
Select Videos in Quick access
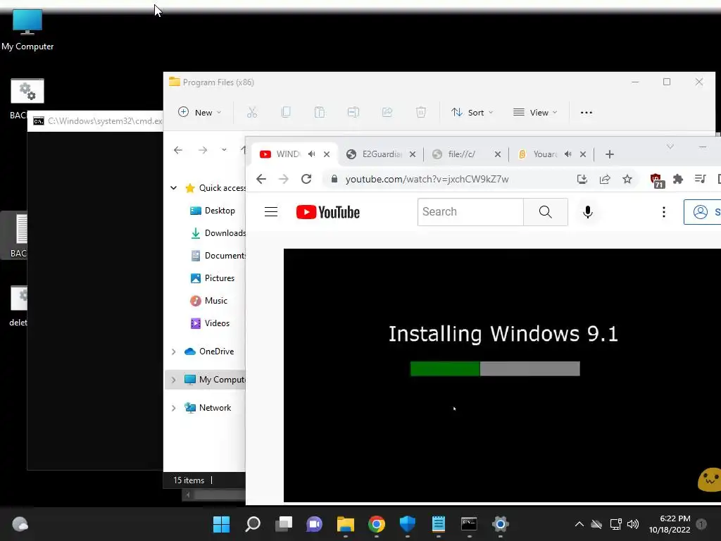(210, 323)
